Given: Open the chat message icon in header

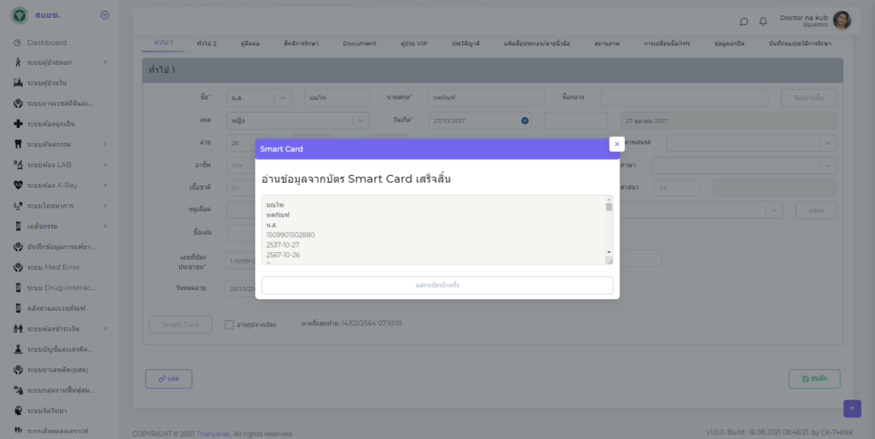Looking at the screenshot, I should coord(743,21).
